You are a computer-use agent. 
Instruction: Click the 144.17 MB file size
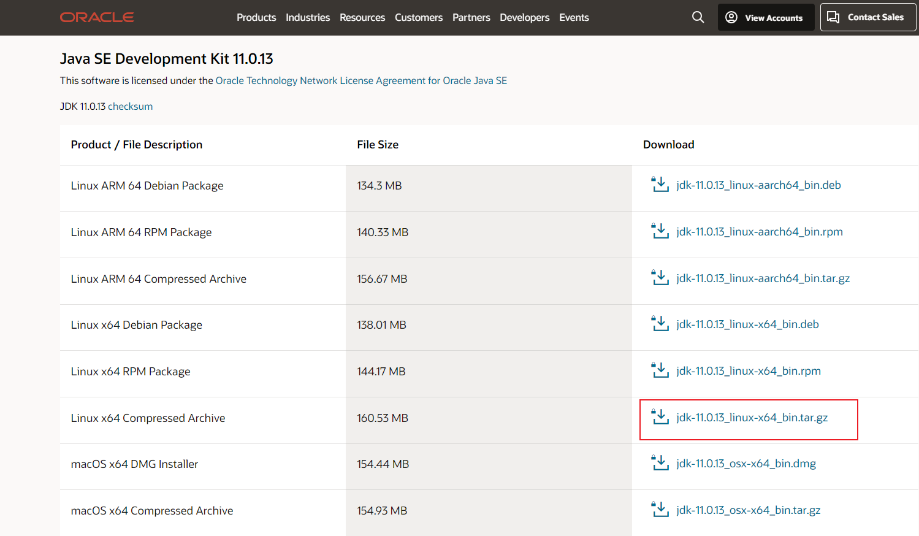pos(381,371)
